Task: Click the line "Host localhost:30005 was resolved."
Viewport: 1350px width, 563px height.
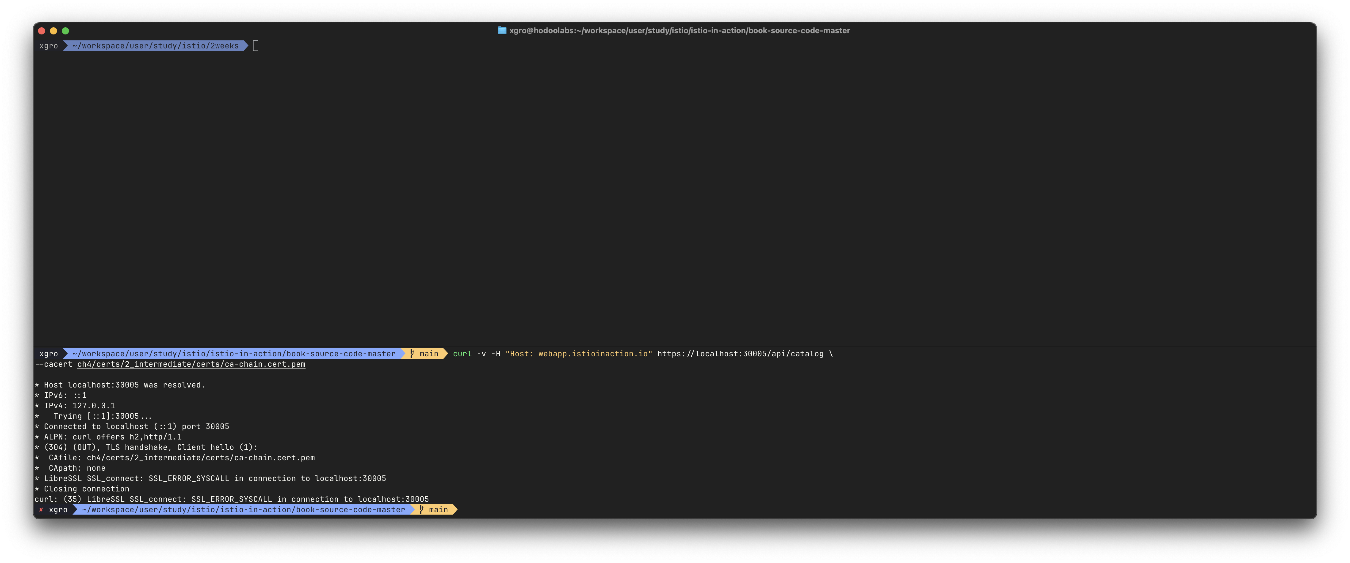Action: click(x=120, y=385)
